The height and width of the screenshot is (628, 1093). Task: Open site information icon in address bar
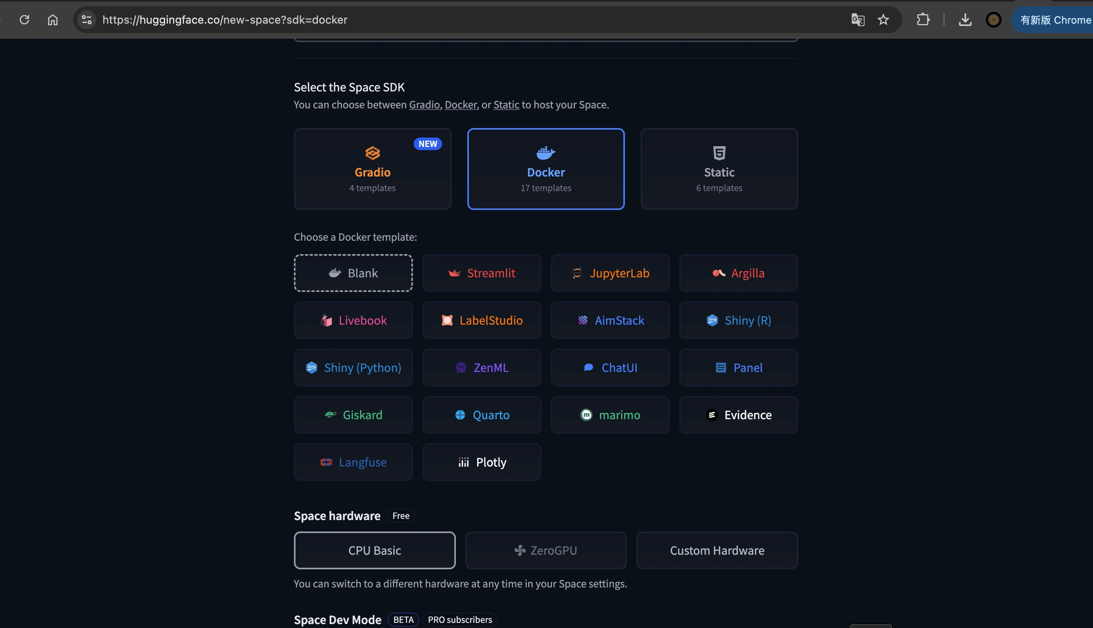pos(87,20)
